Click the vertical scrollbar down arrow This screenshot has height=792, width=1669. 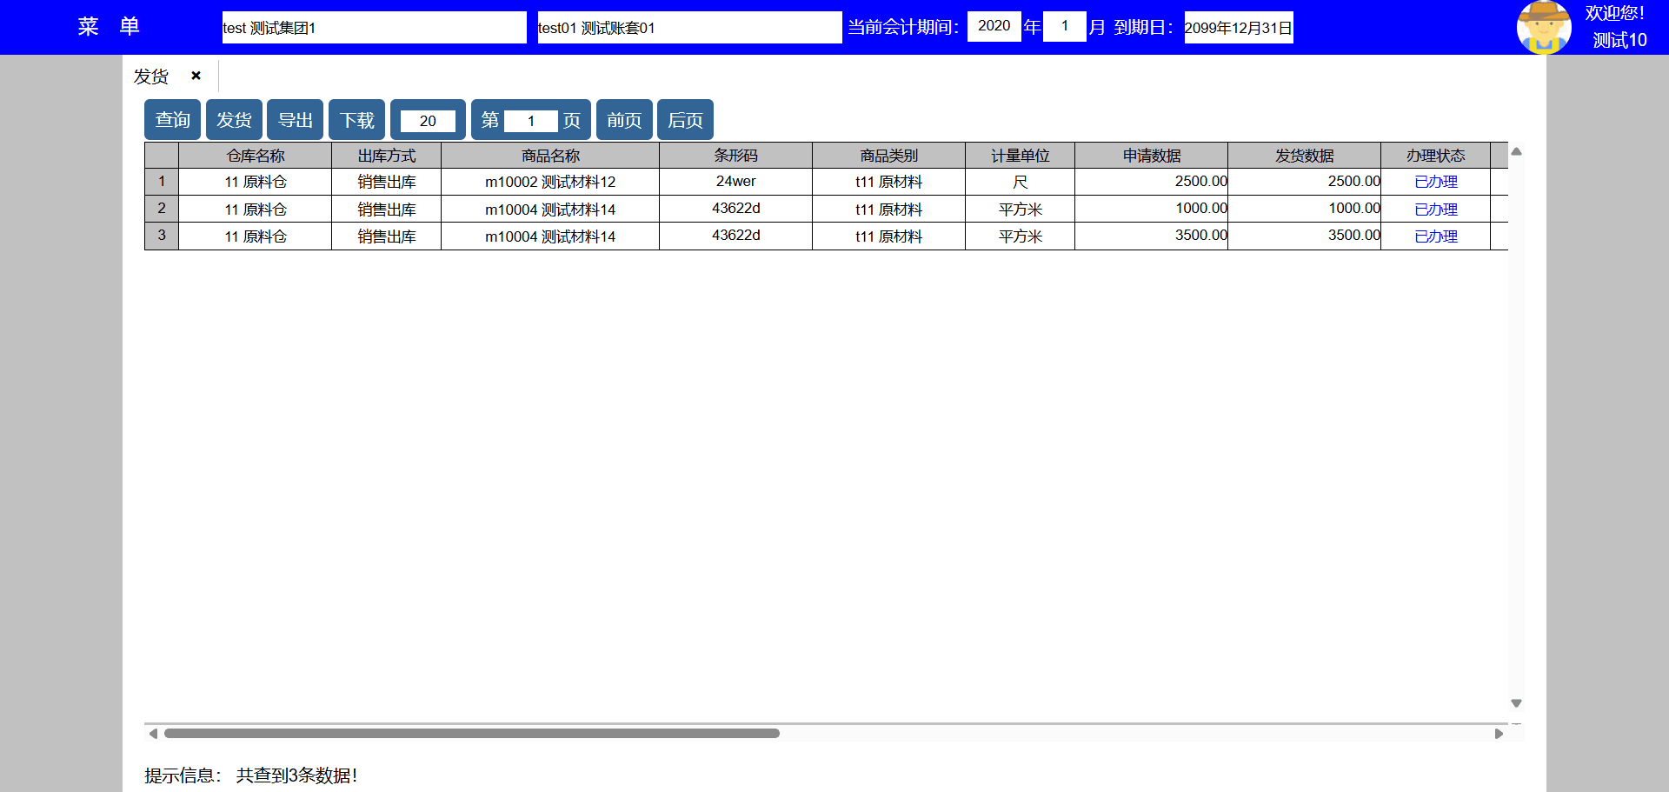tap(1516, 703)
